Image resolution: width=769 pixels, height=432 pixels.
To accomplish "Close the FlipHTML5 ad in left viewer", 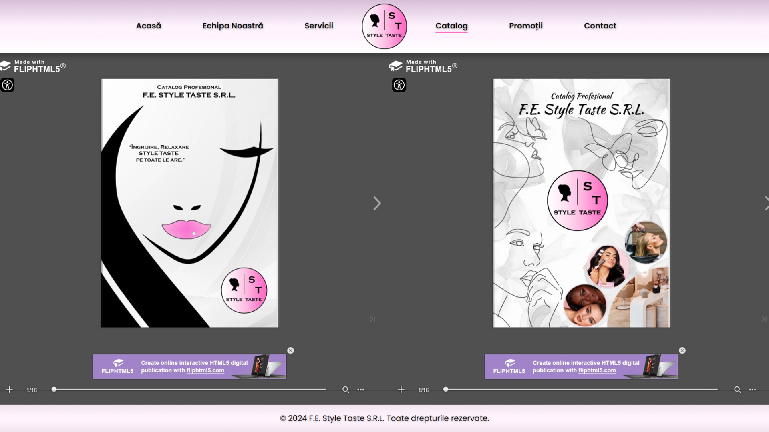I will pos(291,350).
